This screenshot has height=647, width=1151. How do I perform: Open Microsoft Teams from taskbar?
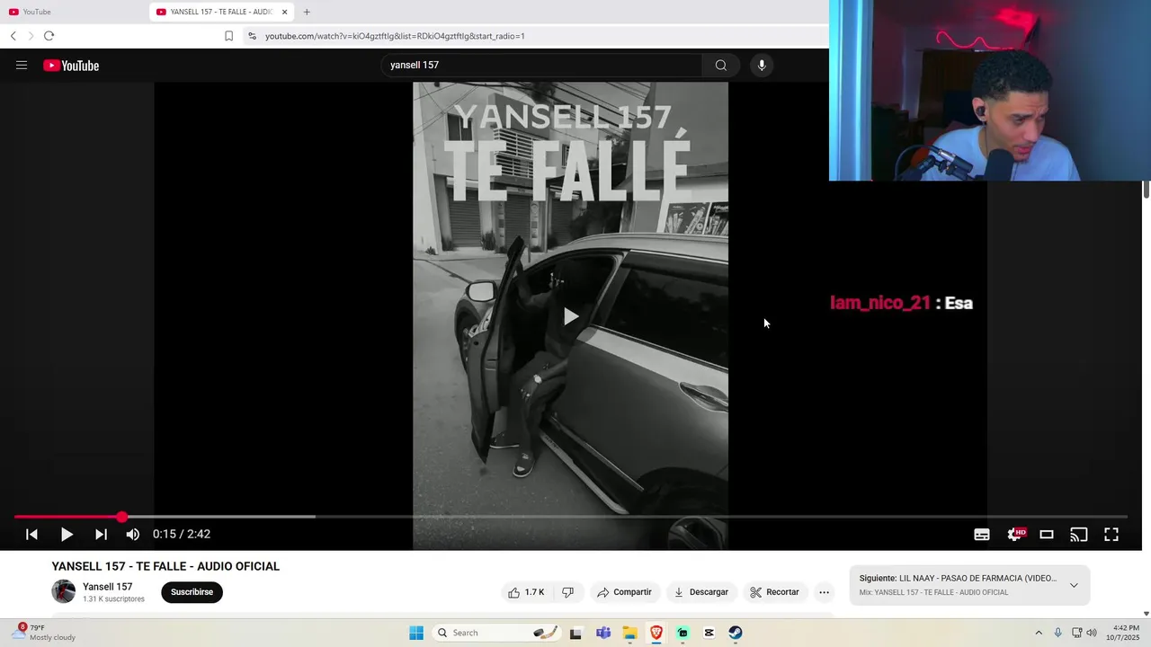tap(602, 633)
